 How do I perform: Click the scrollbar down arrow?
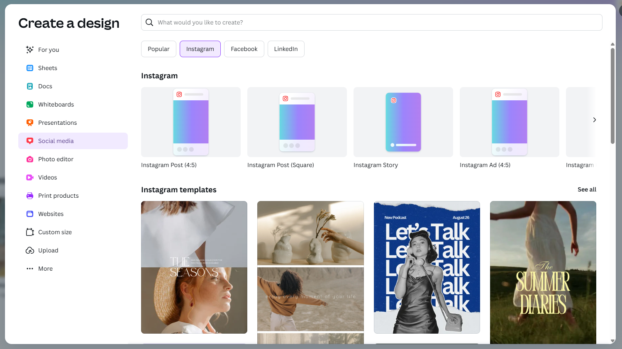(612, 341)
